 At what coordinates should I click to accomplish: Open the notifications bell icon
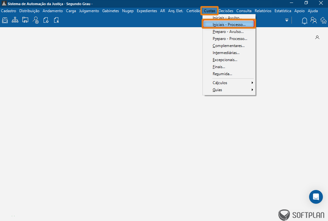point(304,21)
